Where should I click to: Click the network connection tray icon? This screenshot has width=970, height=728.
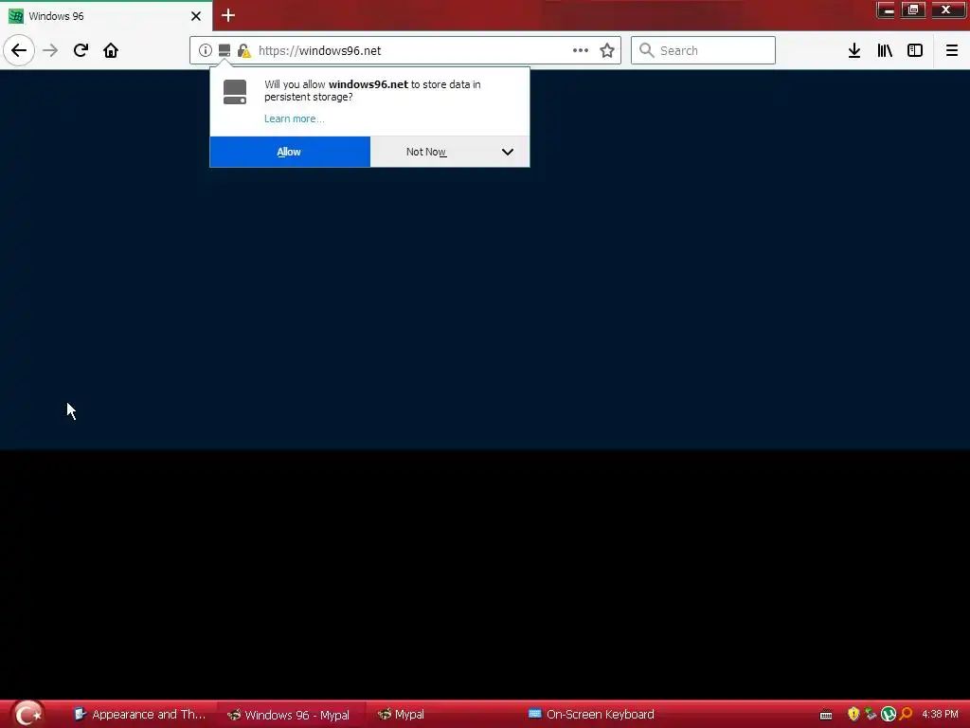point(871,715)
